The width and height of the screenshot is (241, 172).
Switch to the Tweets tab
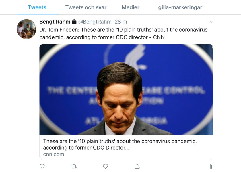click(x=37, y=7)
